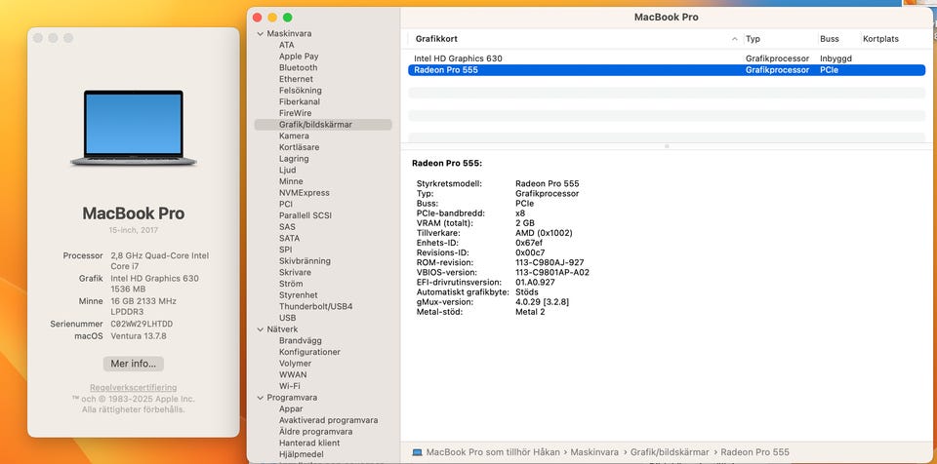Open Lagring in the sidebar
The height and width of the screenshot is (464, 937).
(294, 159)
